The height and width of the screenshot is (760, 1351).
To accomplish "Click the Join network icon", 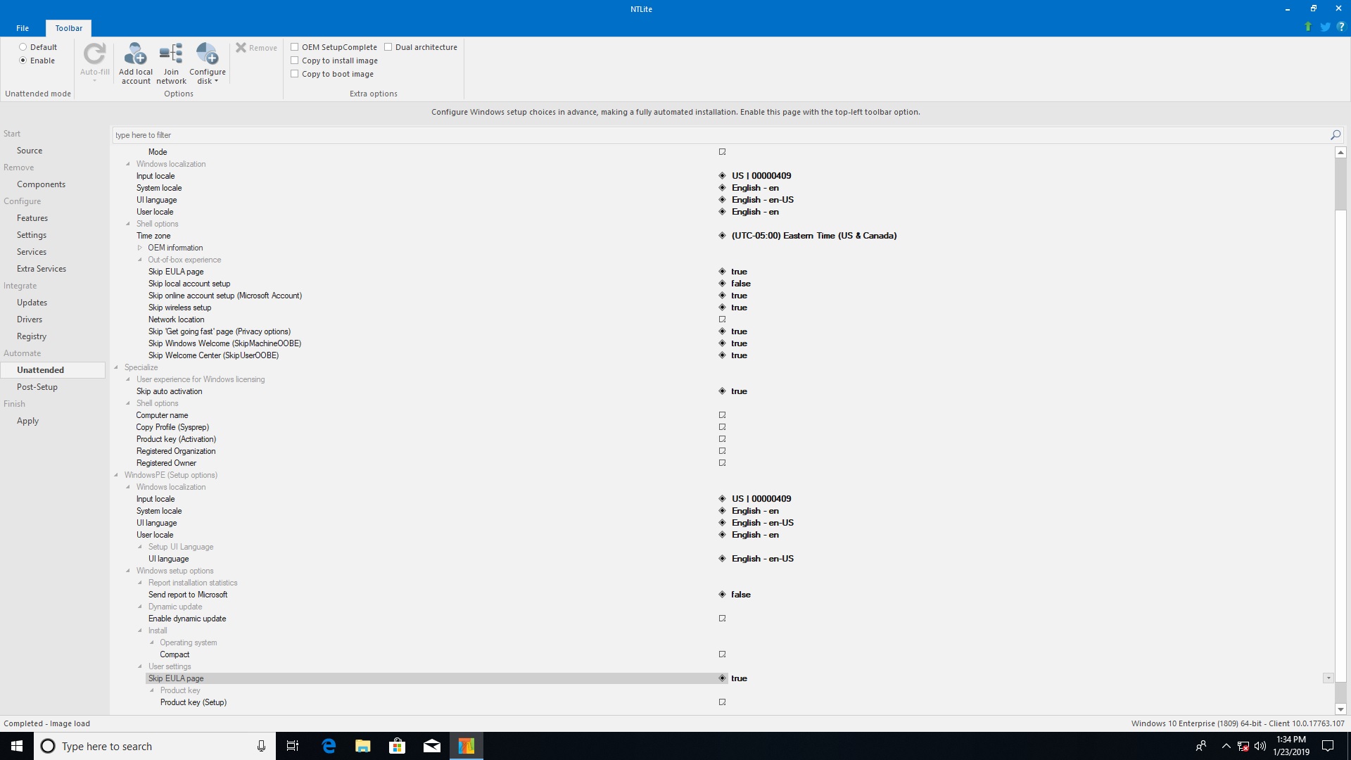I will 171,54.
